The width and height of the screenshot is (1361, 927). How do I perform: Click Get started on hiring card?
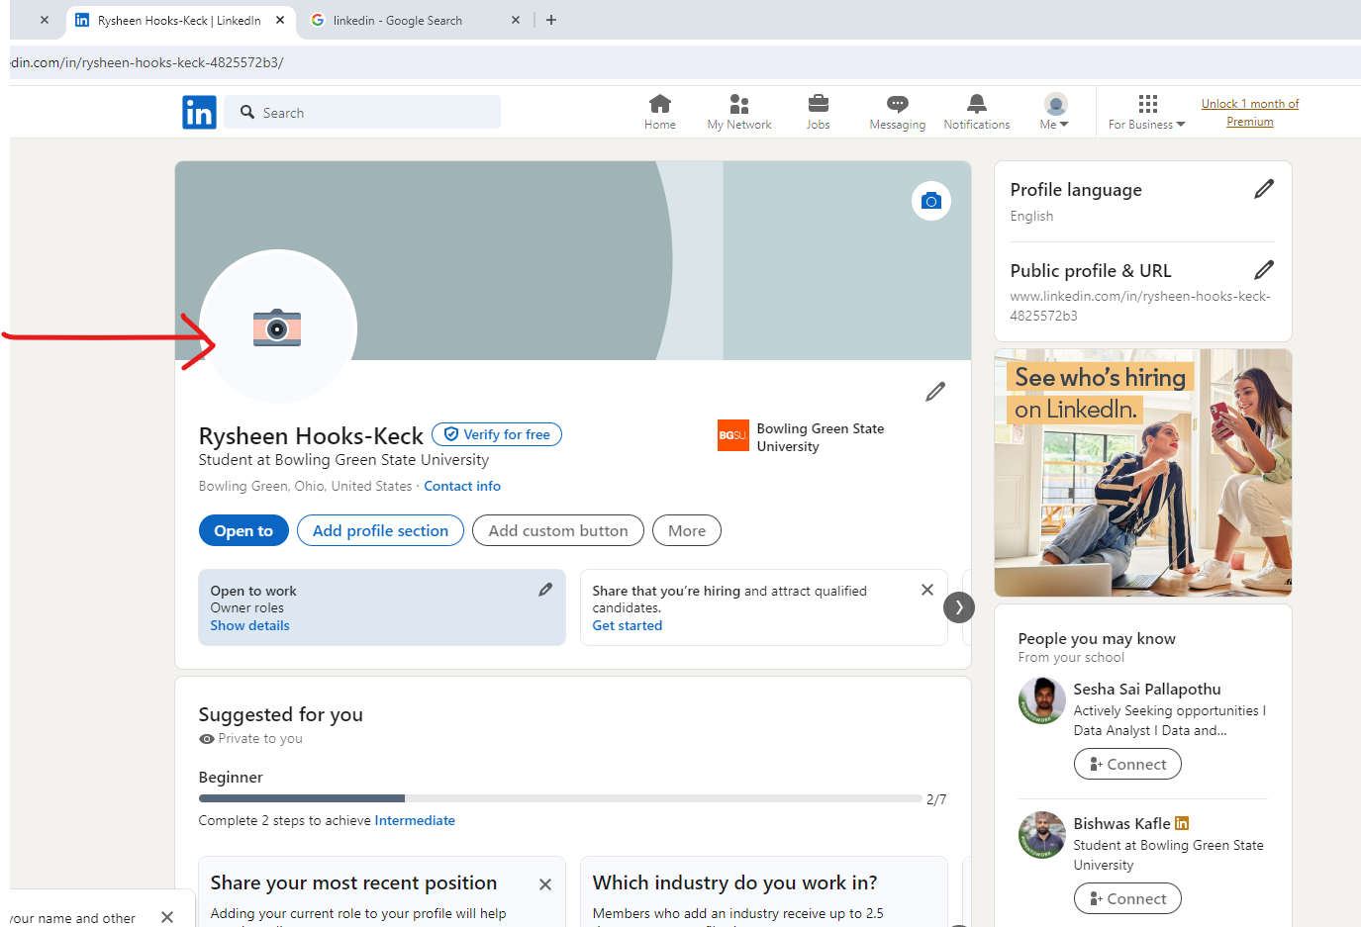coord(628,625)
